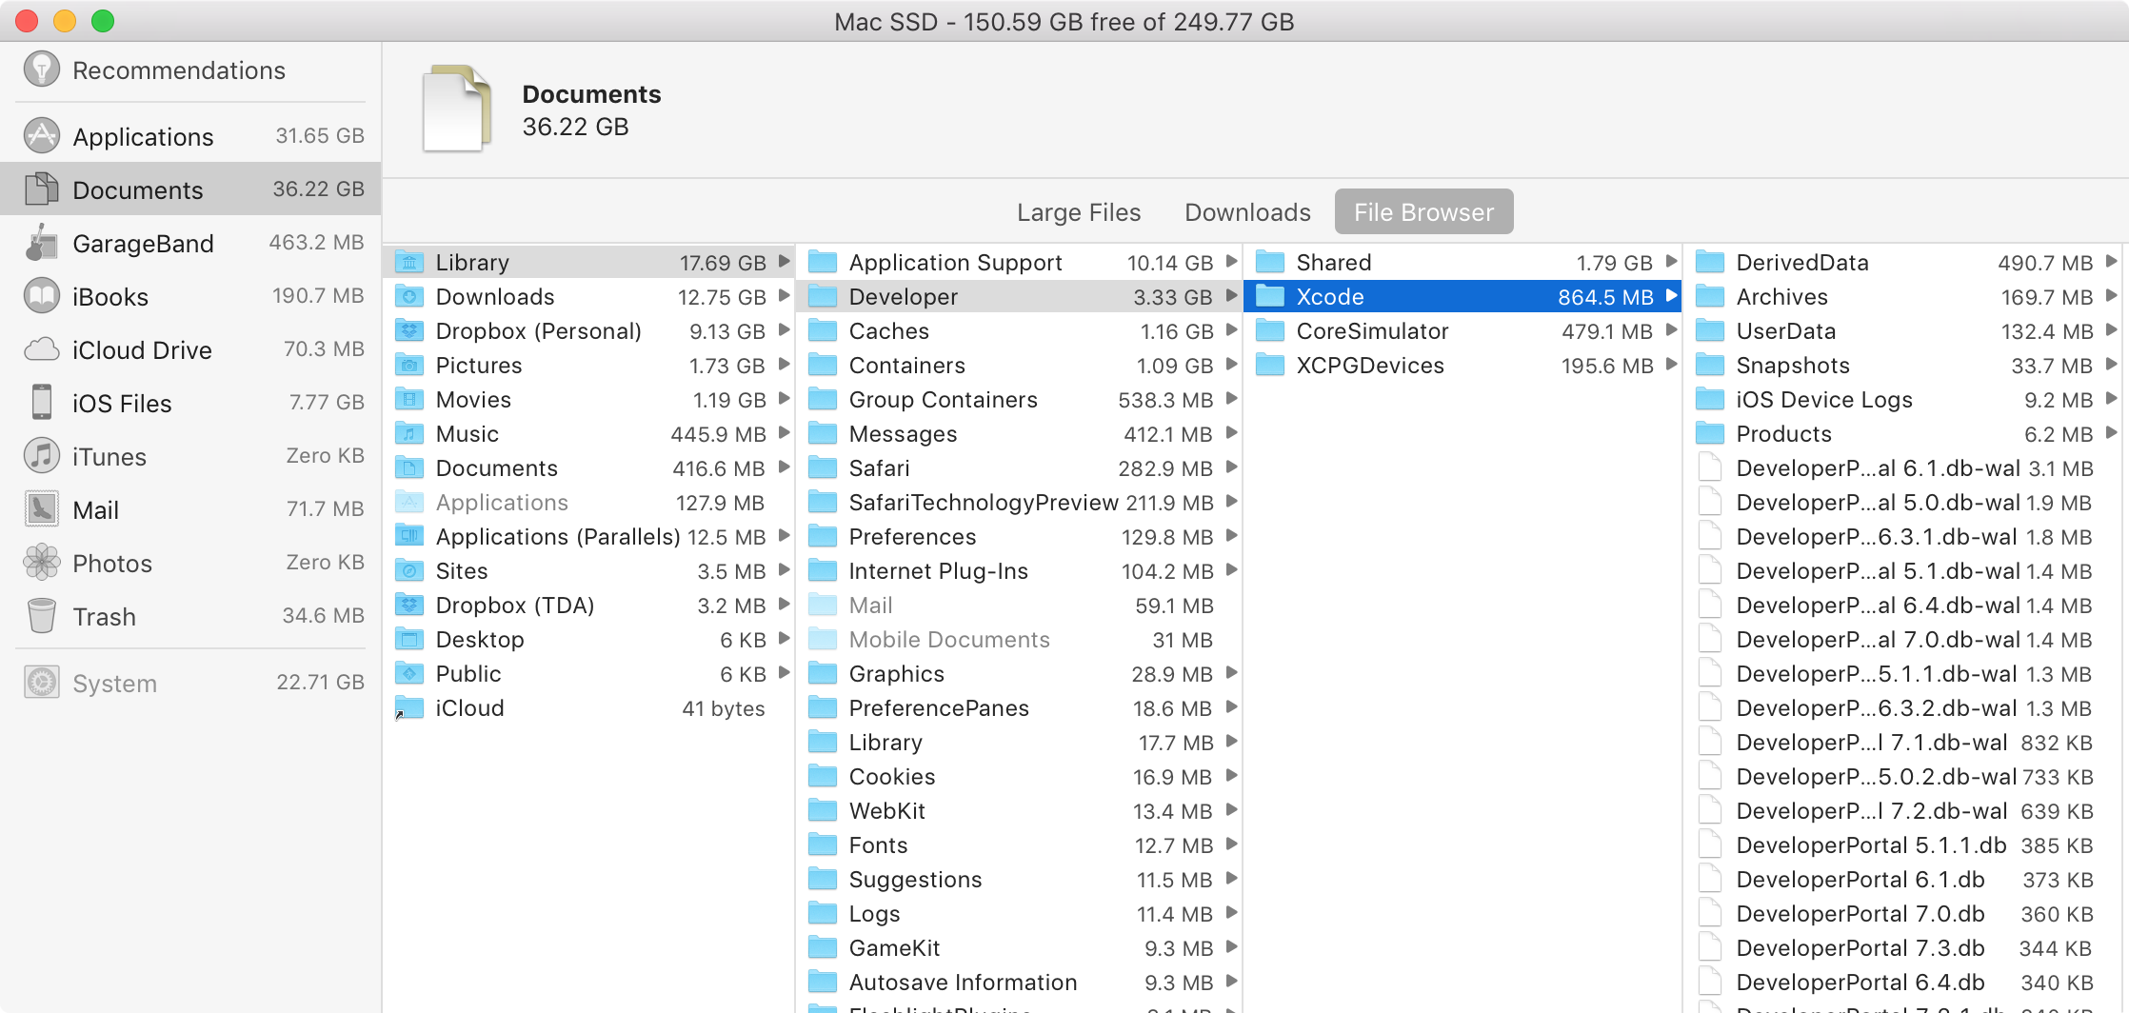Click the Music folder icon
2129x1013 pixels.
(x=409, y=434)
